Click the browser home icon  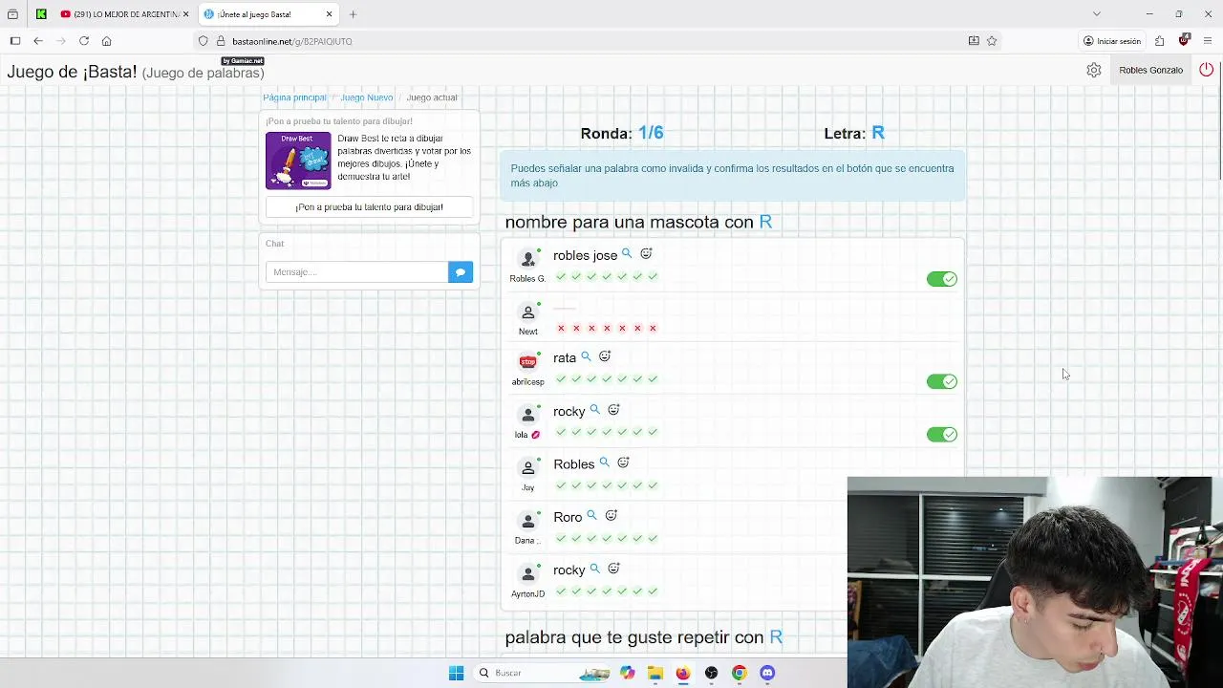pos(107,41)
